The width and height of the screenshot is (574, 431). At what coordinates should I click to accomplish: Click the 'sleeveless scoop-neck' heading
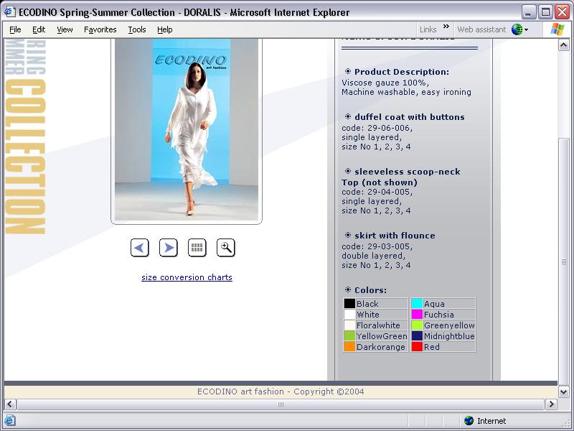coord(407,172)
